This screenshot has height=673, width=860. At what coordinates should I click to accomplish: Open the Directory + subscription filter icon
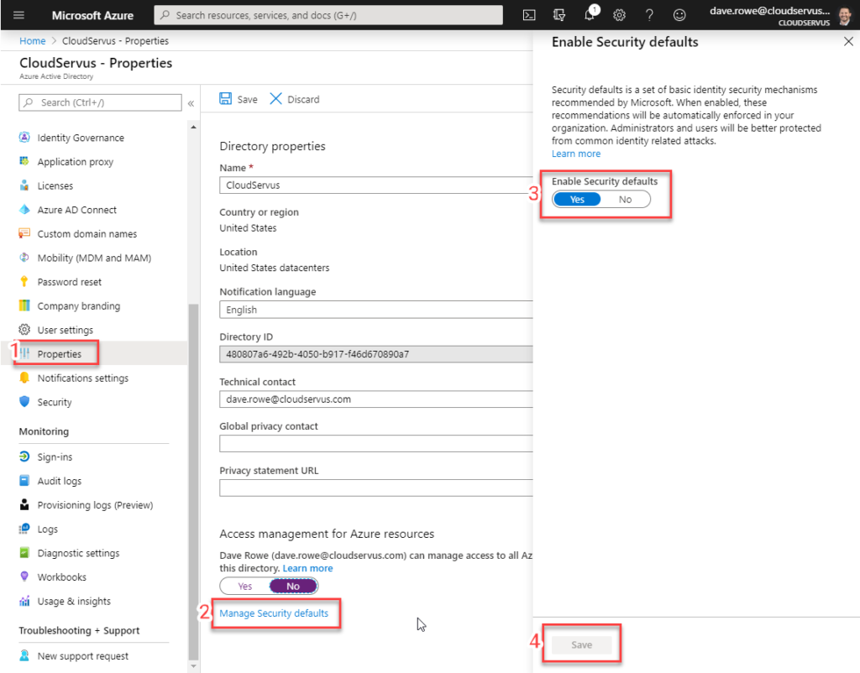click(559, 15)
